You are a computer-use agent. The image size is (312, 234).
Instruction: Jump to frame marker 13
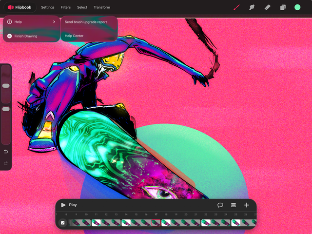[116, 214]
